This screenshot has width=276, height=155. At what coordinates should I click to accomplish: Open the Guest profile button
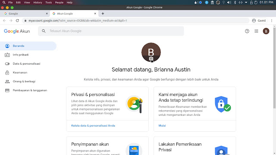click(259, 21)
